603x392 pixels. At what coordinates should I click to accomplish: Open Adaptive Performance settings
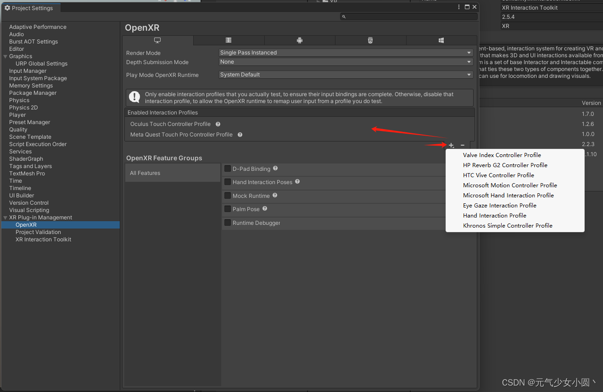click(38, 27)
